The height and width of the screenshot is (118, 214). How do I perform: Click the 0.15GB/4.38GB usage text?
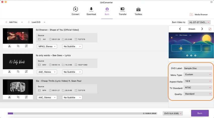150,113
